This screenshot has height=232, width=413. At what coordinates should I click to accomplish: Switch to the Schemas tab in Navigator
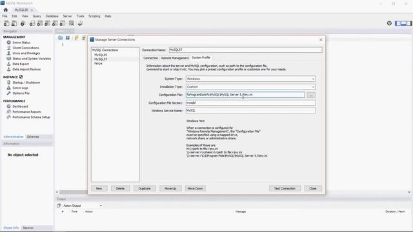click(x=33, y=137)
